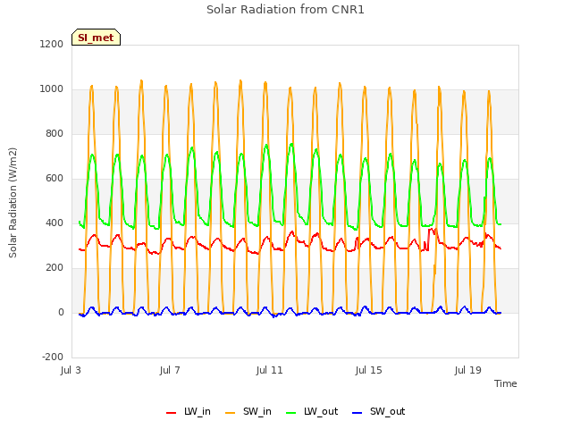Click the 800 y-axis tick label
Screen dimensions: 572x429
[x=55, y=134]
